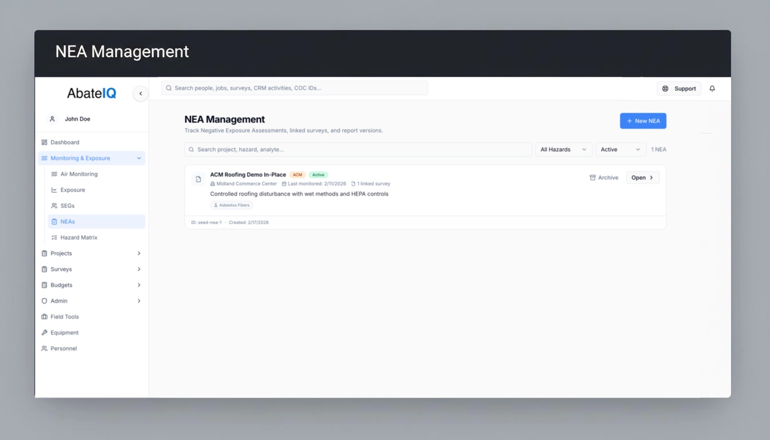
Task: Click the John Doe user avatar icon
Action: point(52,119)
